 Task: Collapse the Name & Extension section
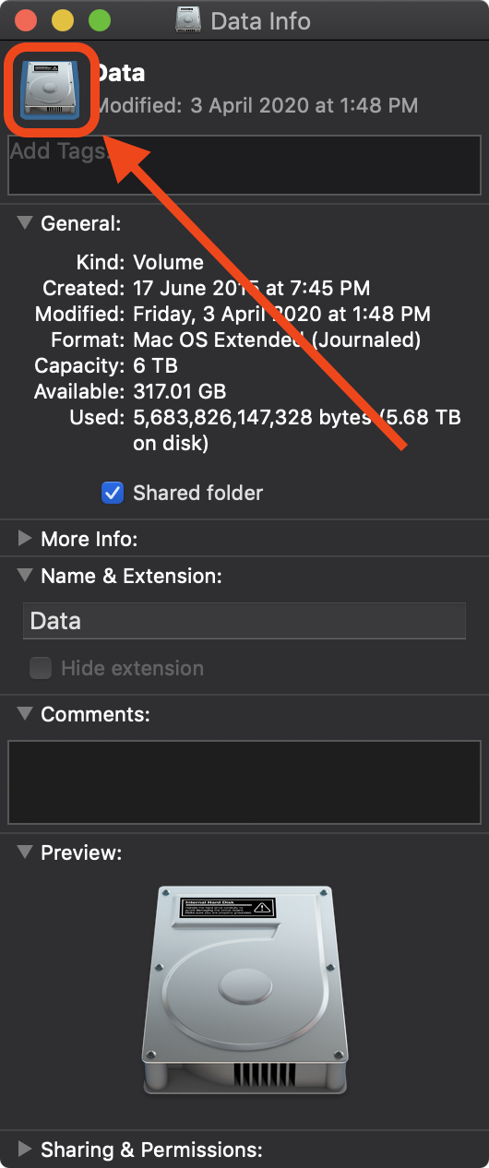coord(25,575)
